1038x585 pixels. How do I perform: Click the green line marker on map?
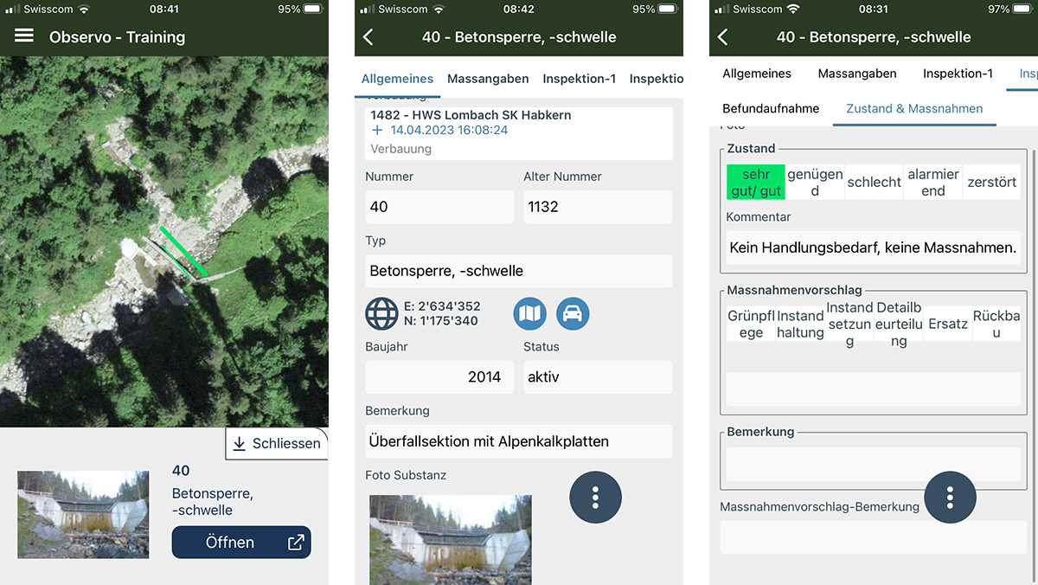point(183,252)
